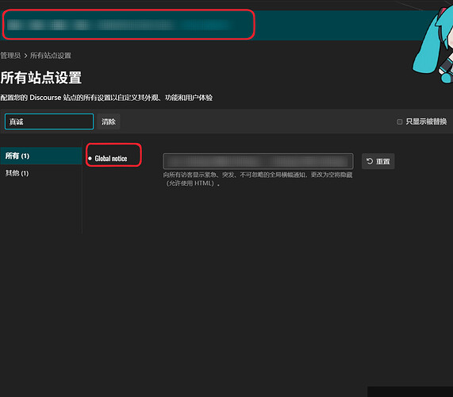Open 管理员 breadcrumb link
Image resolution: width=453 pixels, height=397 pixels.
10,56
